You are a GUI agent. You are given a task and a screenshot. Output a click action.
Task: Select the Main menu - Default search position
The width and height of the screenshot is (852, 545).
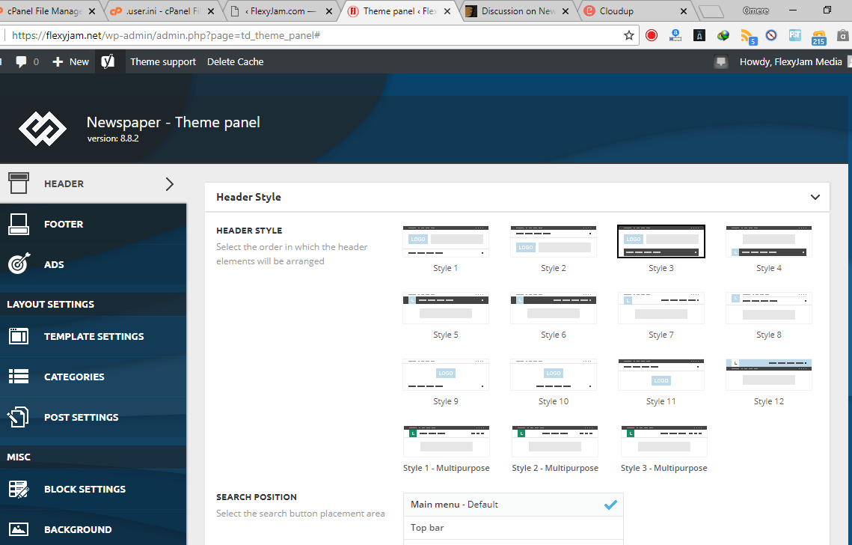tap(513, 505)
